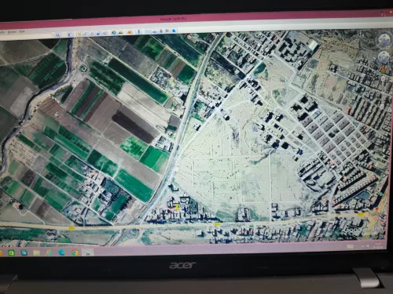Save image of the current view
393x294 pixels.
tap(161, 31)
